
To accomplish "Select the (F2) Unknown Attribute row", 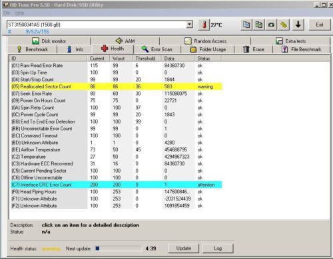I will (x=117, y=206).
